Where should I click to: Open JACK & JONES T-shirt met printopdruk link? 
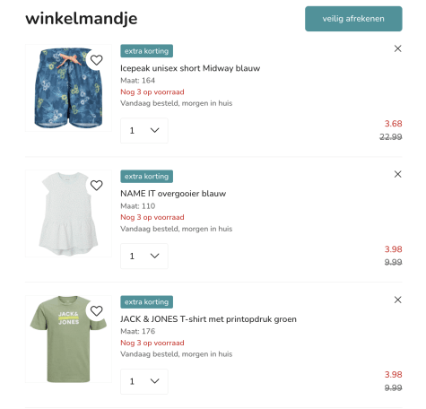(208, 319)
